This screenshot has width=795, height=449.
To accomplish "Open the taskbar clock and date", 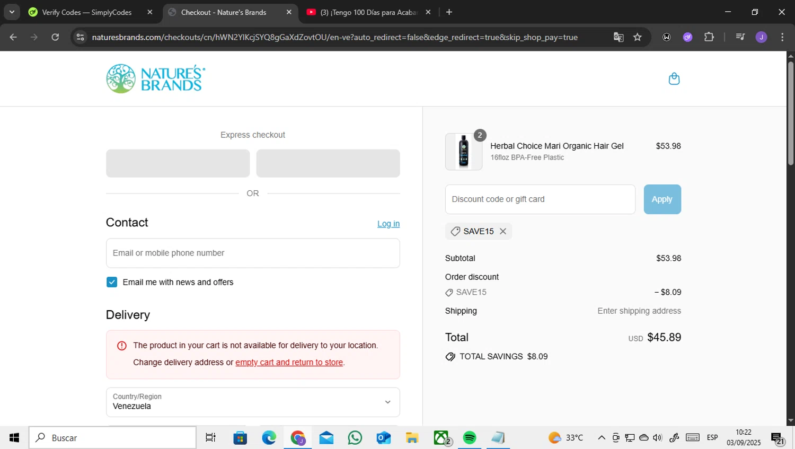I will pos(744,438).
